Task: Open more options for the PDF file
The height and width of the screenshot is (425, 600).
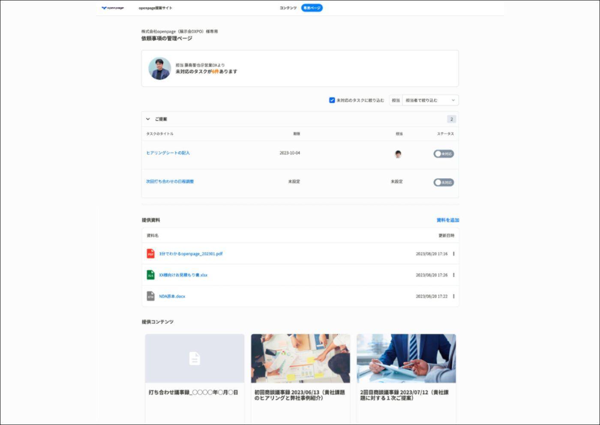Action: coord(453,254)
